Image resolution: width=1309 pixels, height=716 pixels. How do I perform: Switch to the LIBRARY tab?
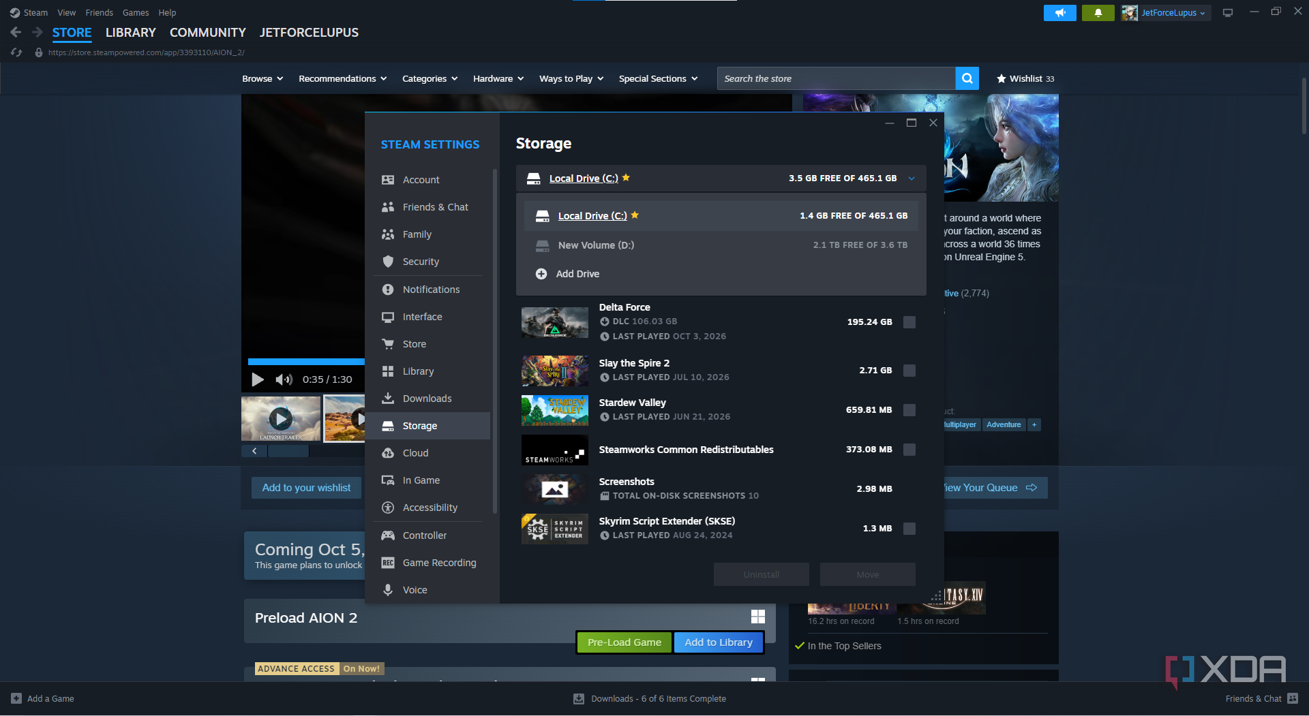pos(130,32)
